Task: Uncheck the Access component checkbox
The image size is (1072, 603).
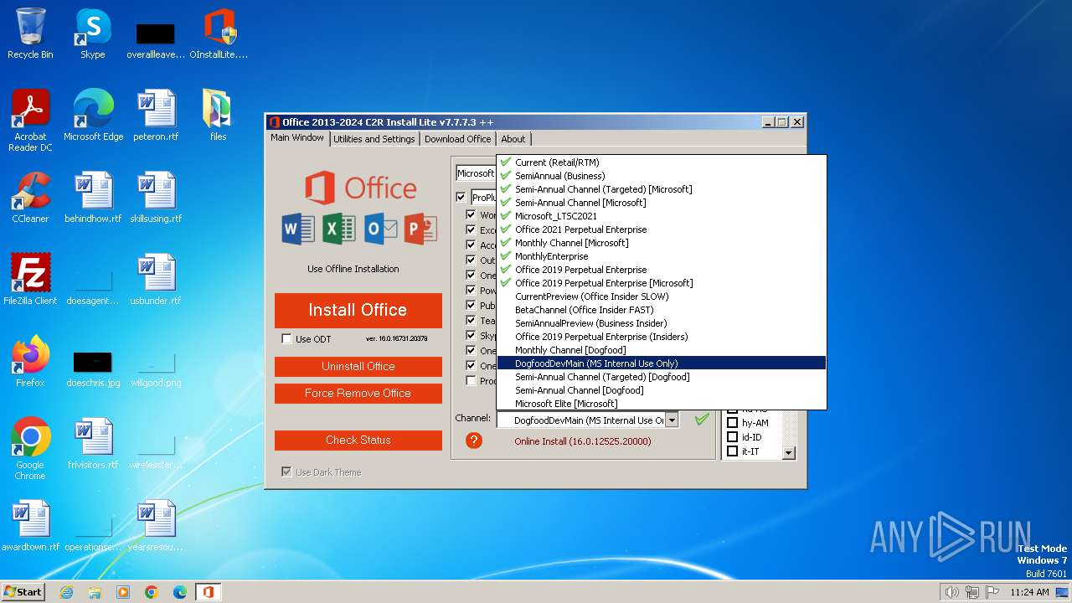Action: pyautogui.click(x=471, y=245)
